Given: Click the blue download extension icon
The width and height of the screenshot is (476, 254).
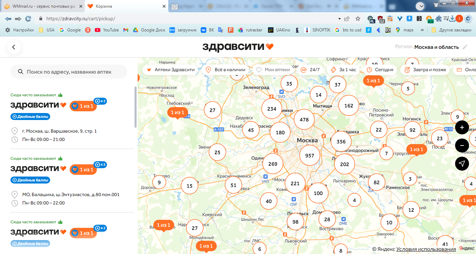Looking at the screenshot, I should click(x=410, y=18).
